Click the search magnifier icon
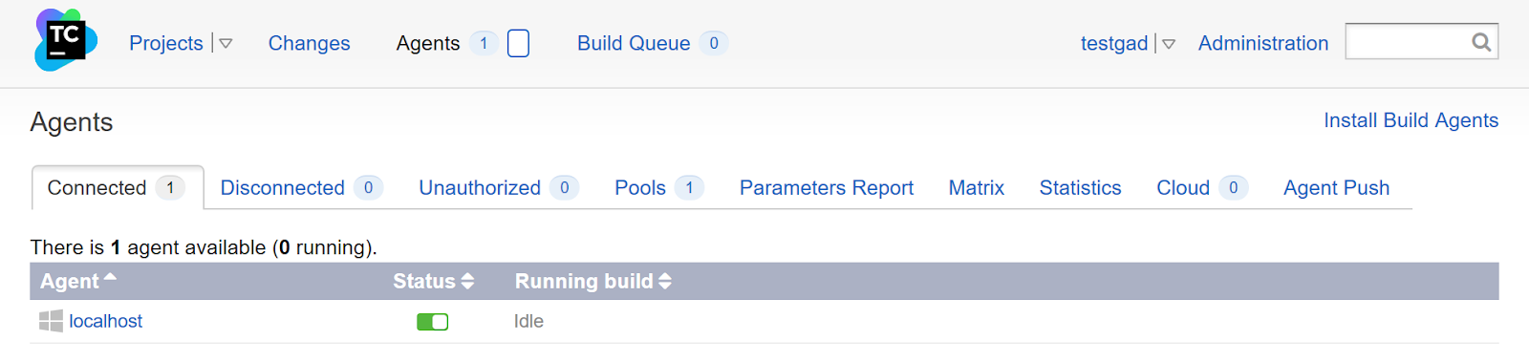Image resolution: width=1529 pixels, height=362 pixels. (x=1481, y=42)
